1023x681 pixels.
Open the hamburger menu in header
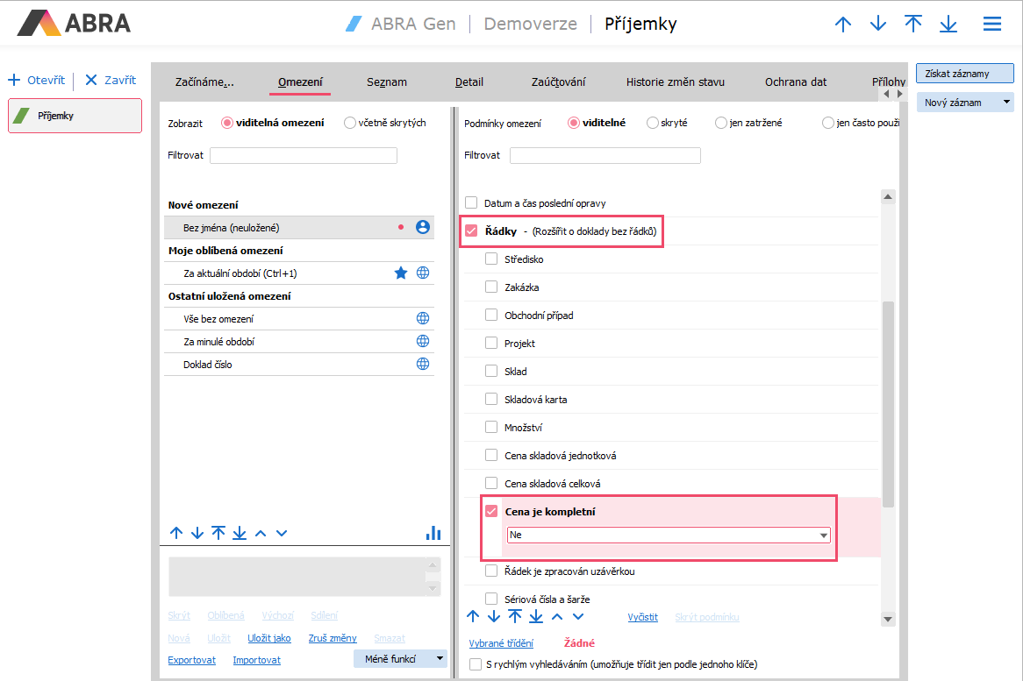coord(991,25)
